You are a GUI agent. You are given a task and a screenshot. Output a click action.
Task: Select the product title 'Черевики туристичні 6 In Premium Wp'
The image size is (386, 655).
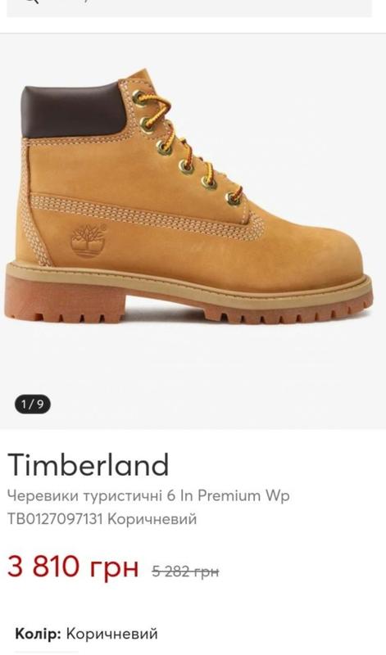148,496
